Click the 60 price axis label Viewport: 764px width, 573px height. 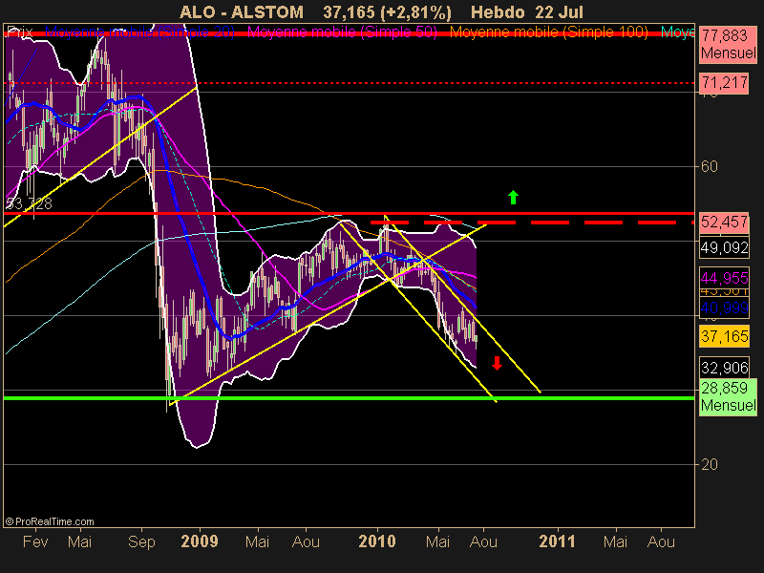(709, 166)
